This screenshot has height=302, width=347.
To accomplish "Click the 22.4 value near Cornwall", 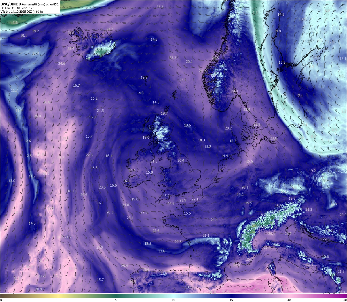I will coord(171,204).
